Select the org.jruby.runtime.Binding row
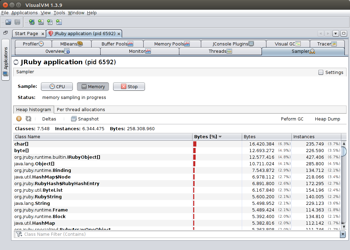 [177, 170]
